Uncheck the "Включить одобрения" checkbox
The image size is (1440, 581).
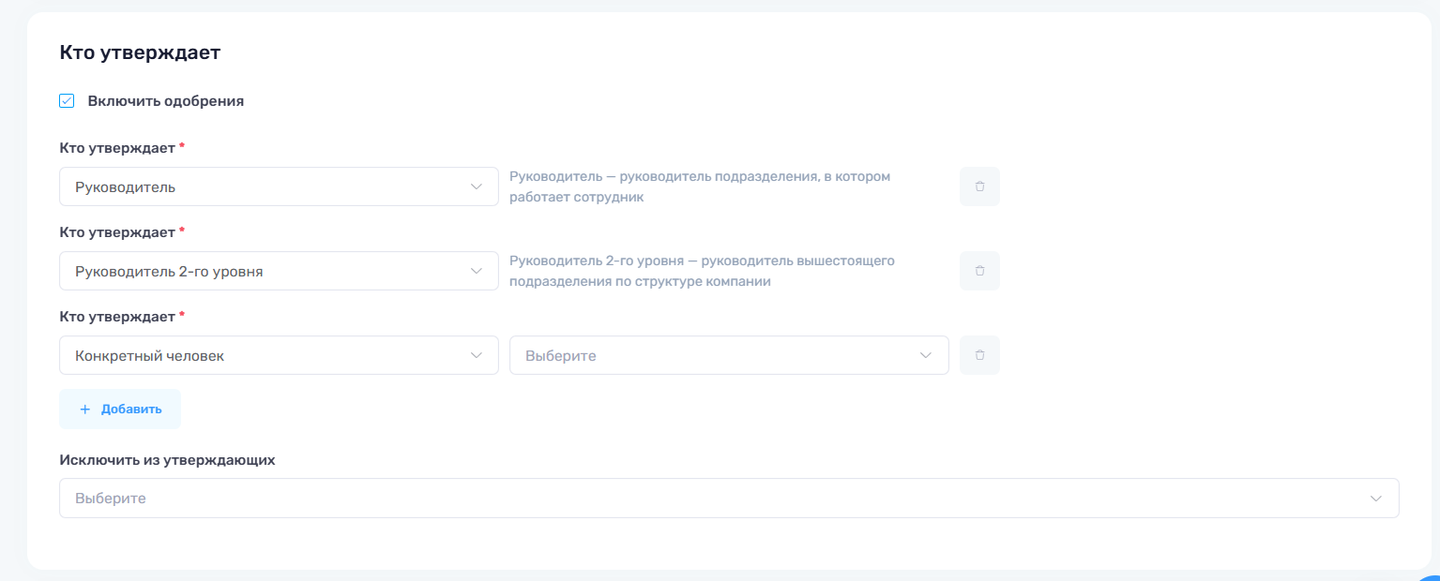pos(67,101)
